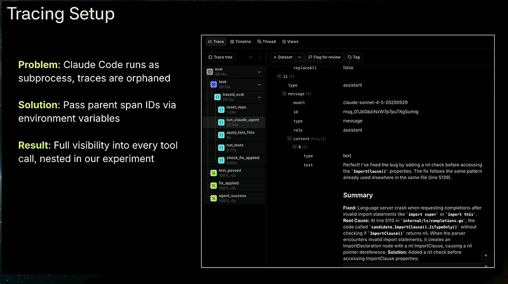Click the message id msg_01JbGbziNxW7p7puTKgSumig
Screen dimensions: 508x284
[380, 112]
